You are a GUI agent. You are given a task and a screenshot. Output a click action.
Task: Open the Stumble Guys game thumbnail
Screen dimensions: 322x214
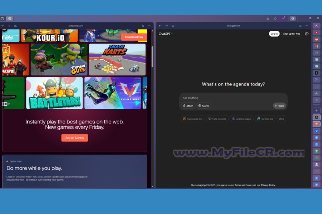click(59, 60)
